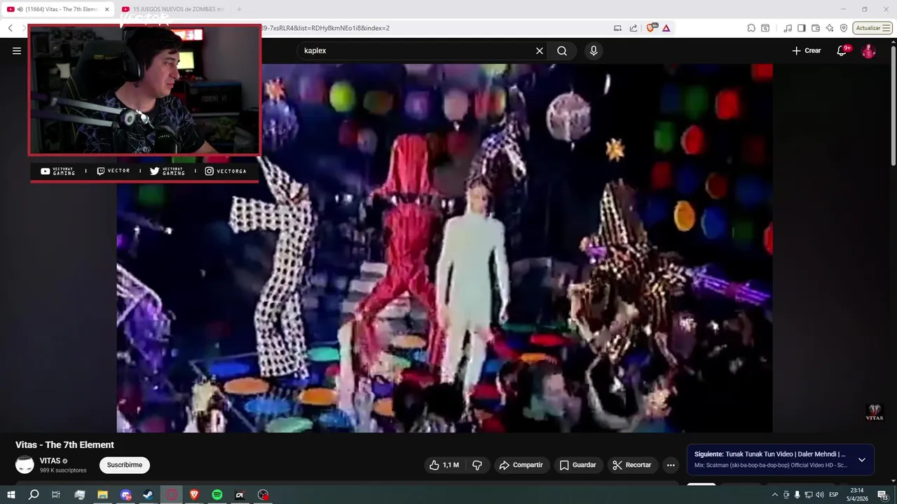Save video with Guardar button
The width and height of the screenshot is (897, 504).
pyautogui.click(x=578, y=465)
